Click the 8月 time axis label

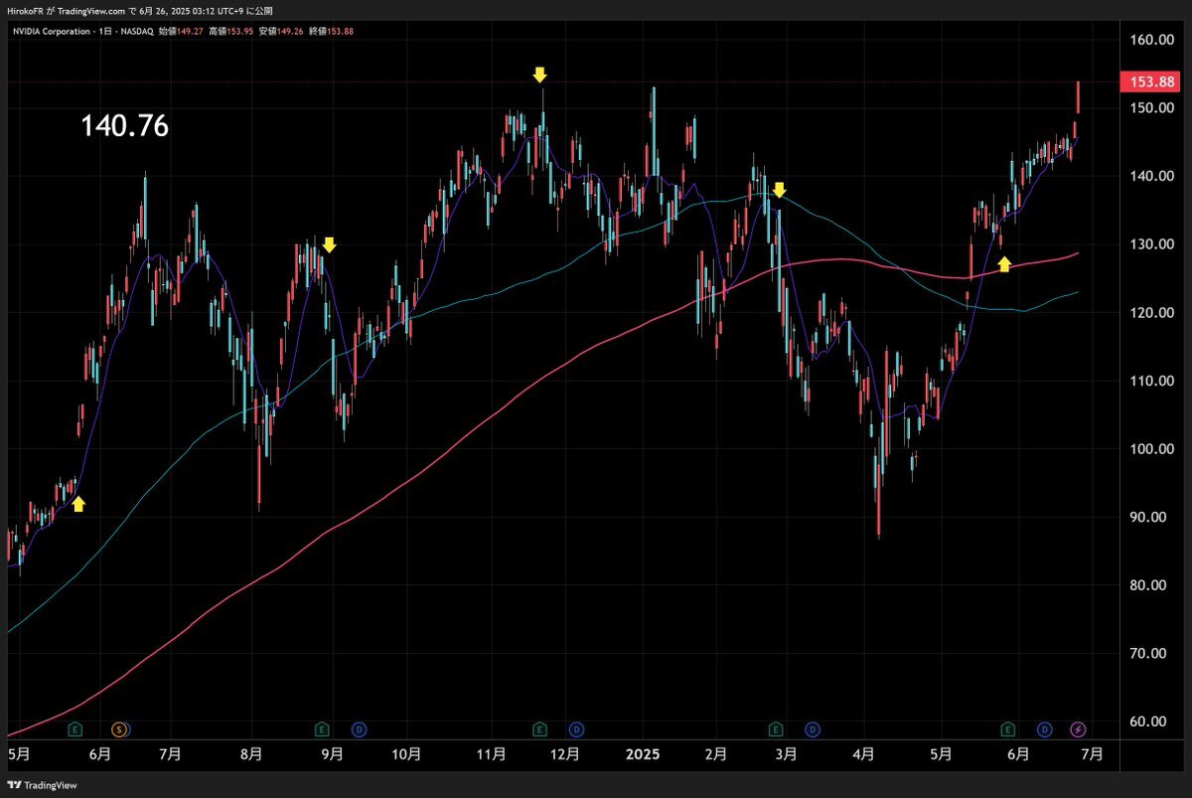(251, 755)
